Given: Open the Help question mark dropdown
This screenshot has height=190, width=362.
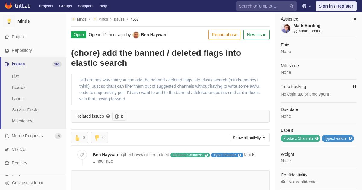Looking at the screenshot, I should point(306,6).
